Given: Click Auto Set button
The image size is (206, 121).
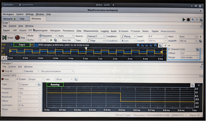Looking at the screenshot, I should coord(67,40).
